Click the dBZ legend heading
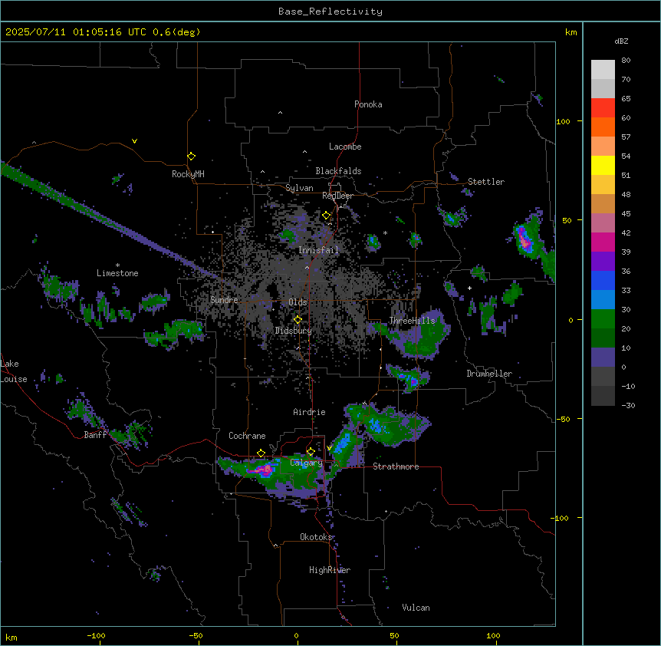The height and width of the screenshot is (646, 661). pos(621,41)
